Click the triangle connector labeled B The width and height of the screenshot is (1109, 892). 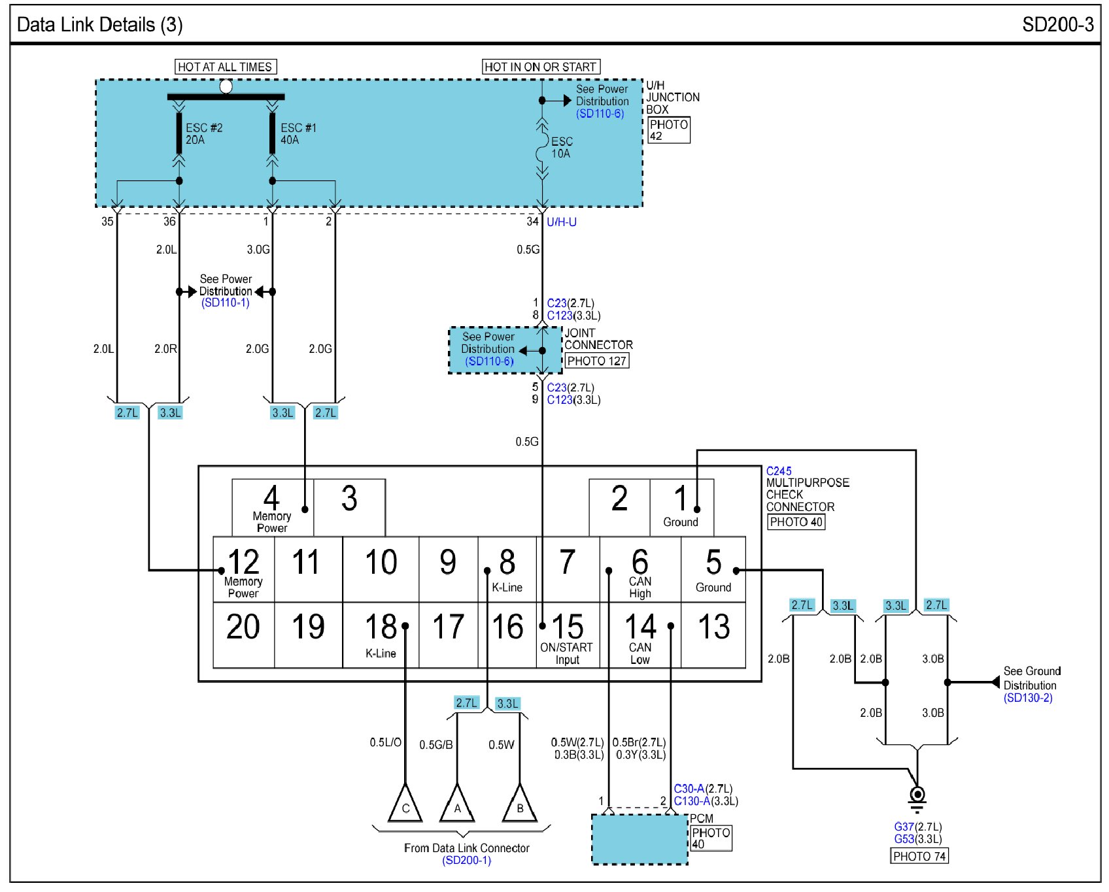[520, 804]
